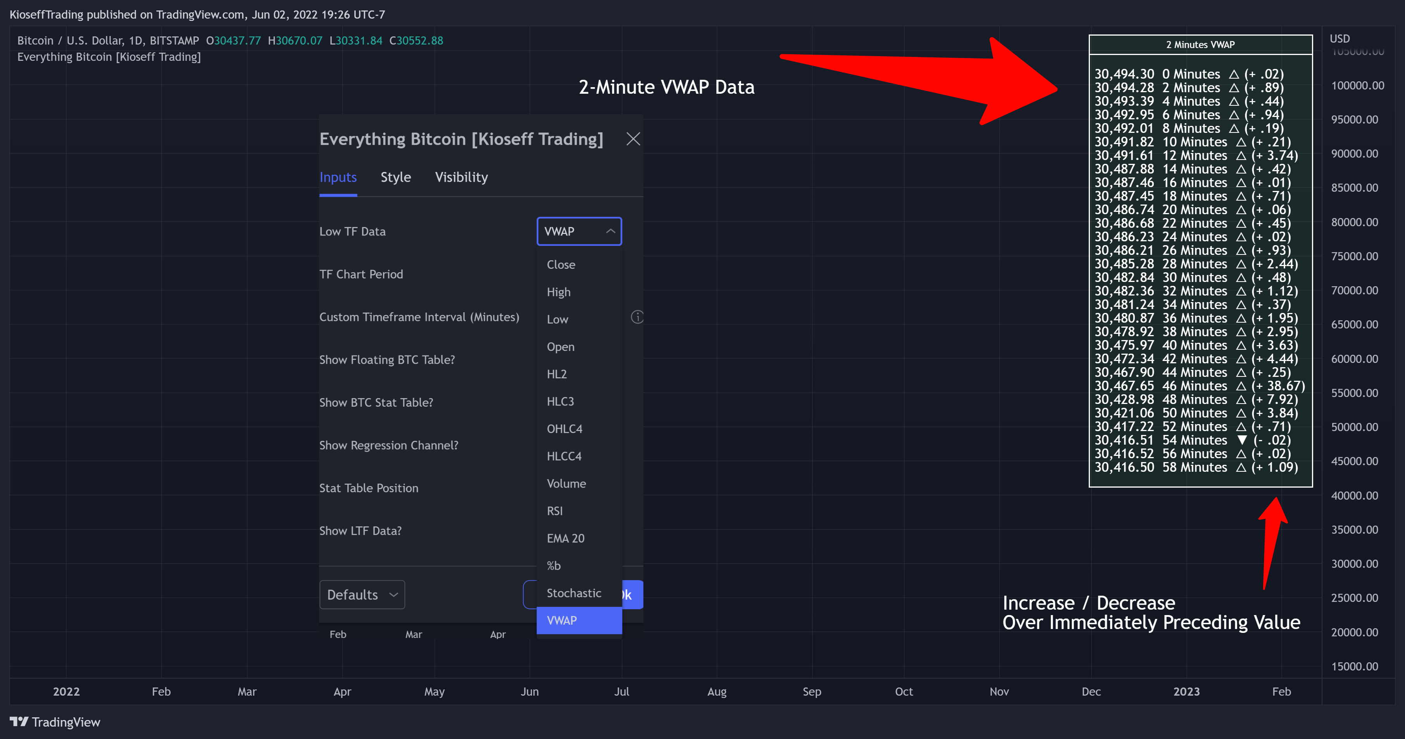Switch to the Style tab
Image resolution: width=1405 pixels, height=739 pixels.
click(x=396, y=177)
